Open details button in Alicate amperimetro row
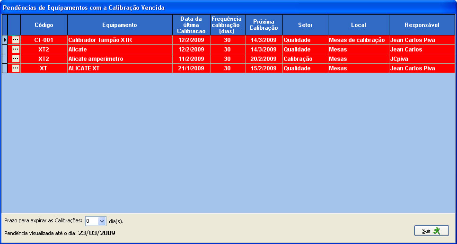457x244 pixels. pyautogui.click(x=16, y=59)
